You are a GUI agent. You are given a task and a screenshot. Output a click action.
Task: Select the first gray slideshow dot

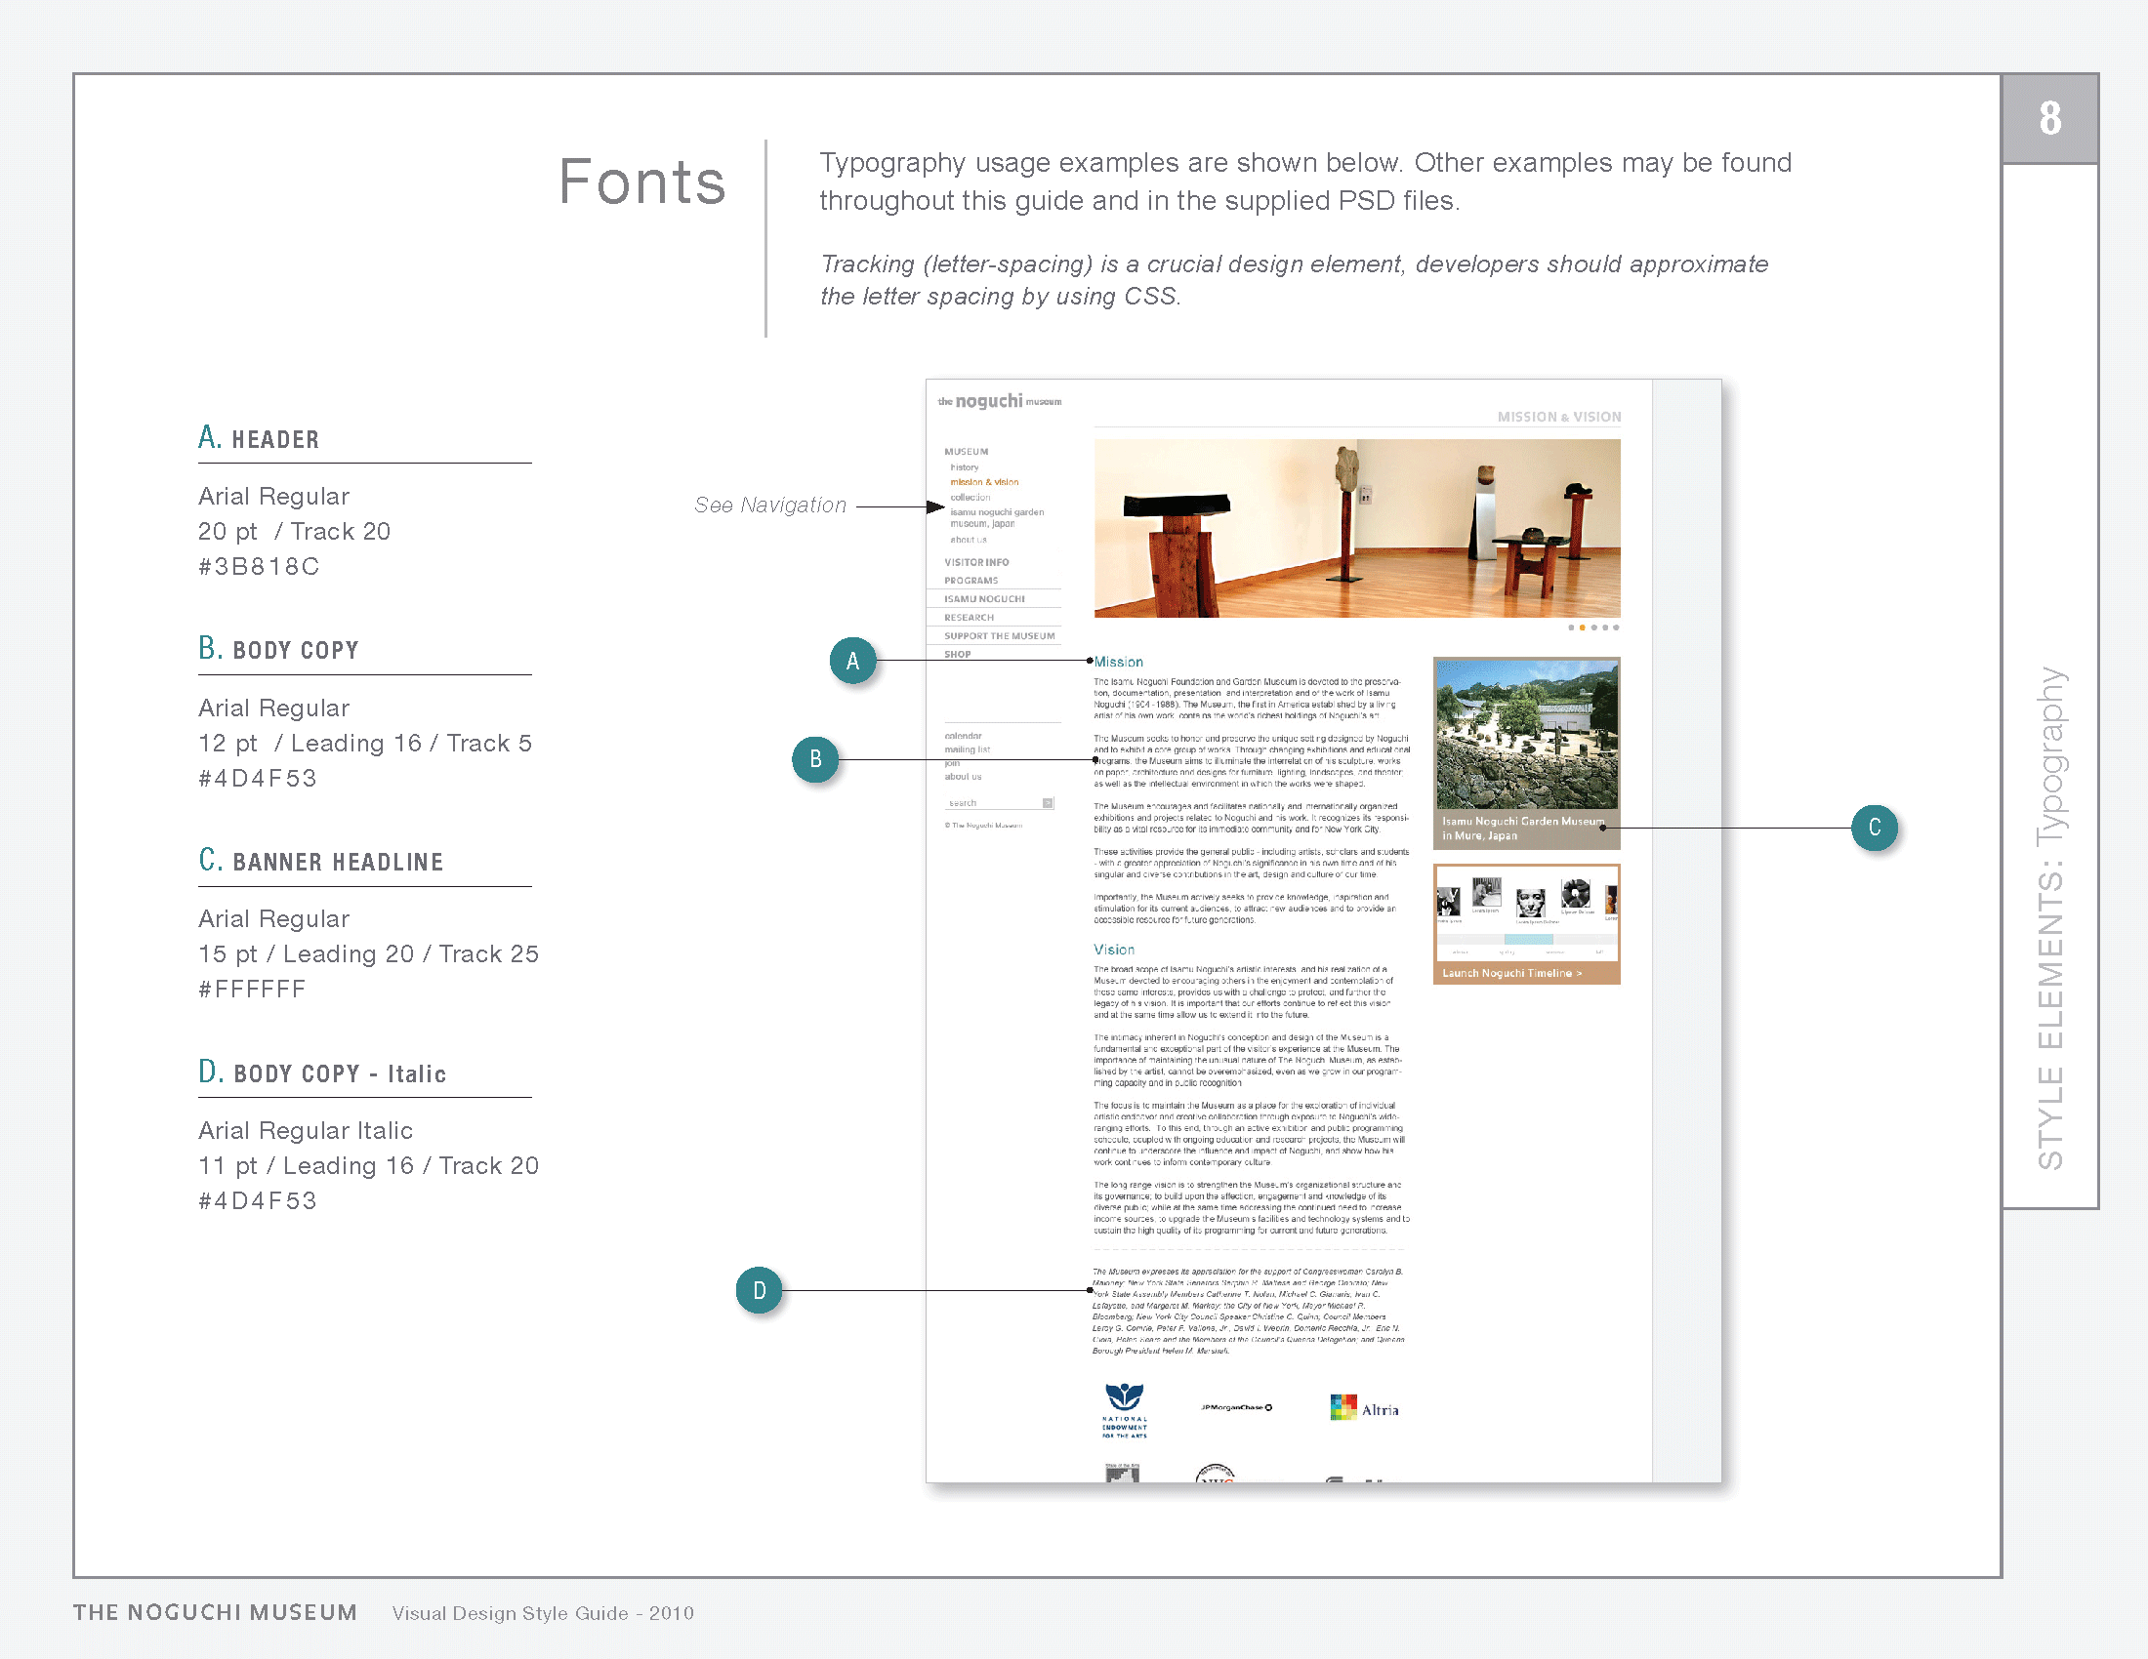coord(1571,627)
